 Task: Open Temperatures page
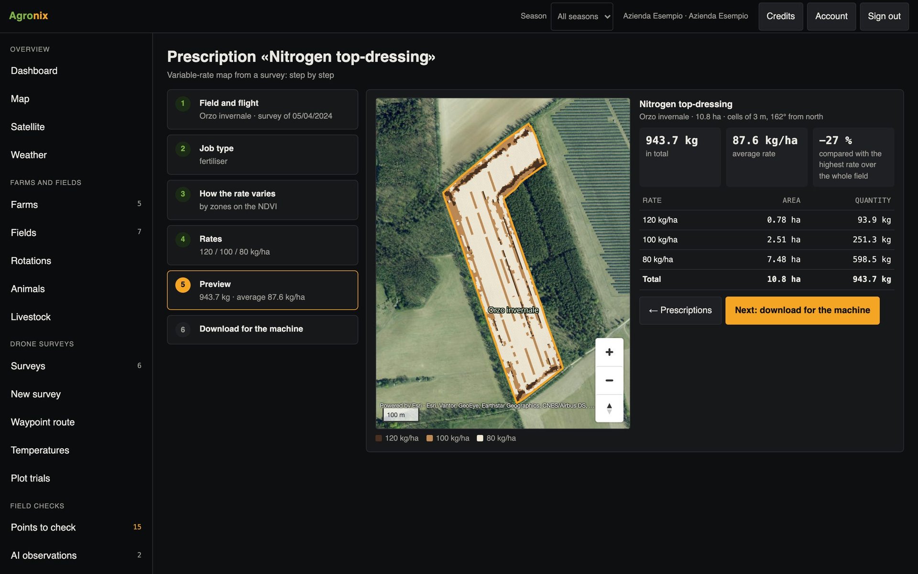[76, 451]
